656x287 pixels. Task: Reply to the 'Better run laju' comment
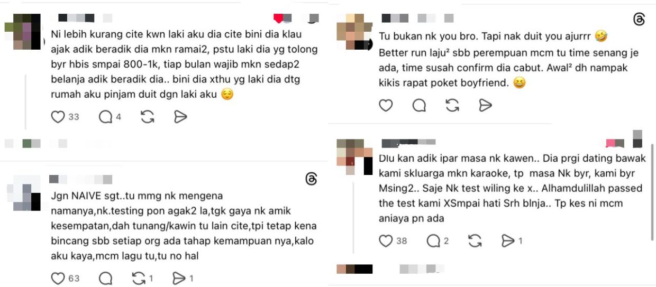pos(420,105)
